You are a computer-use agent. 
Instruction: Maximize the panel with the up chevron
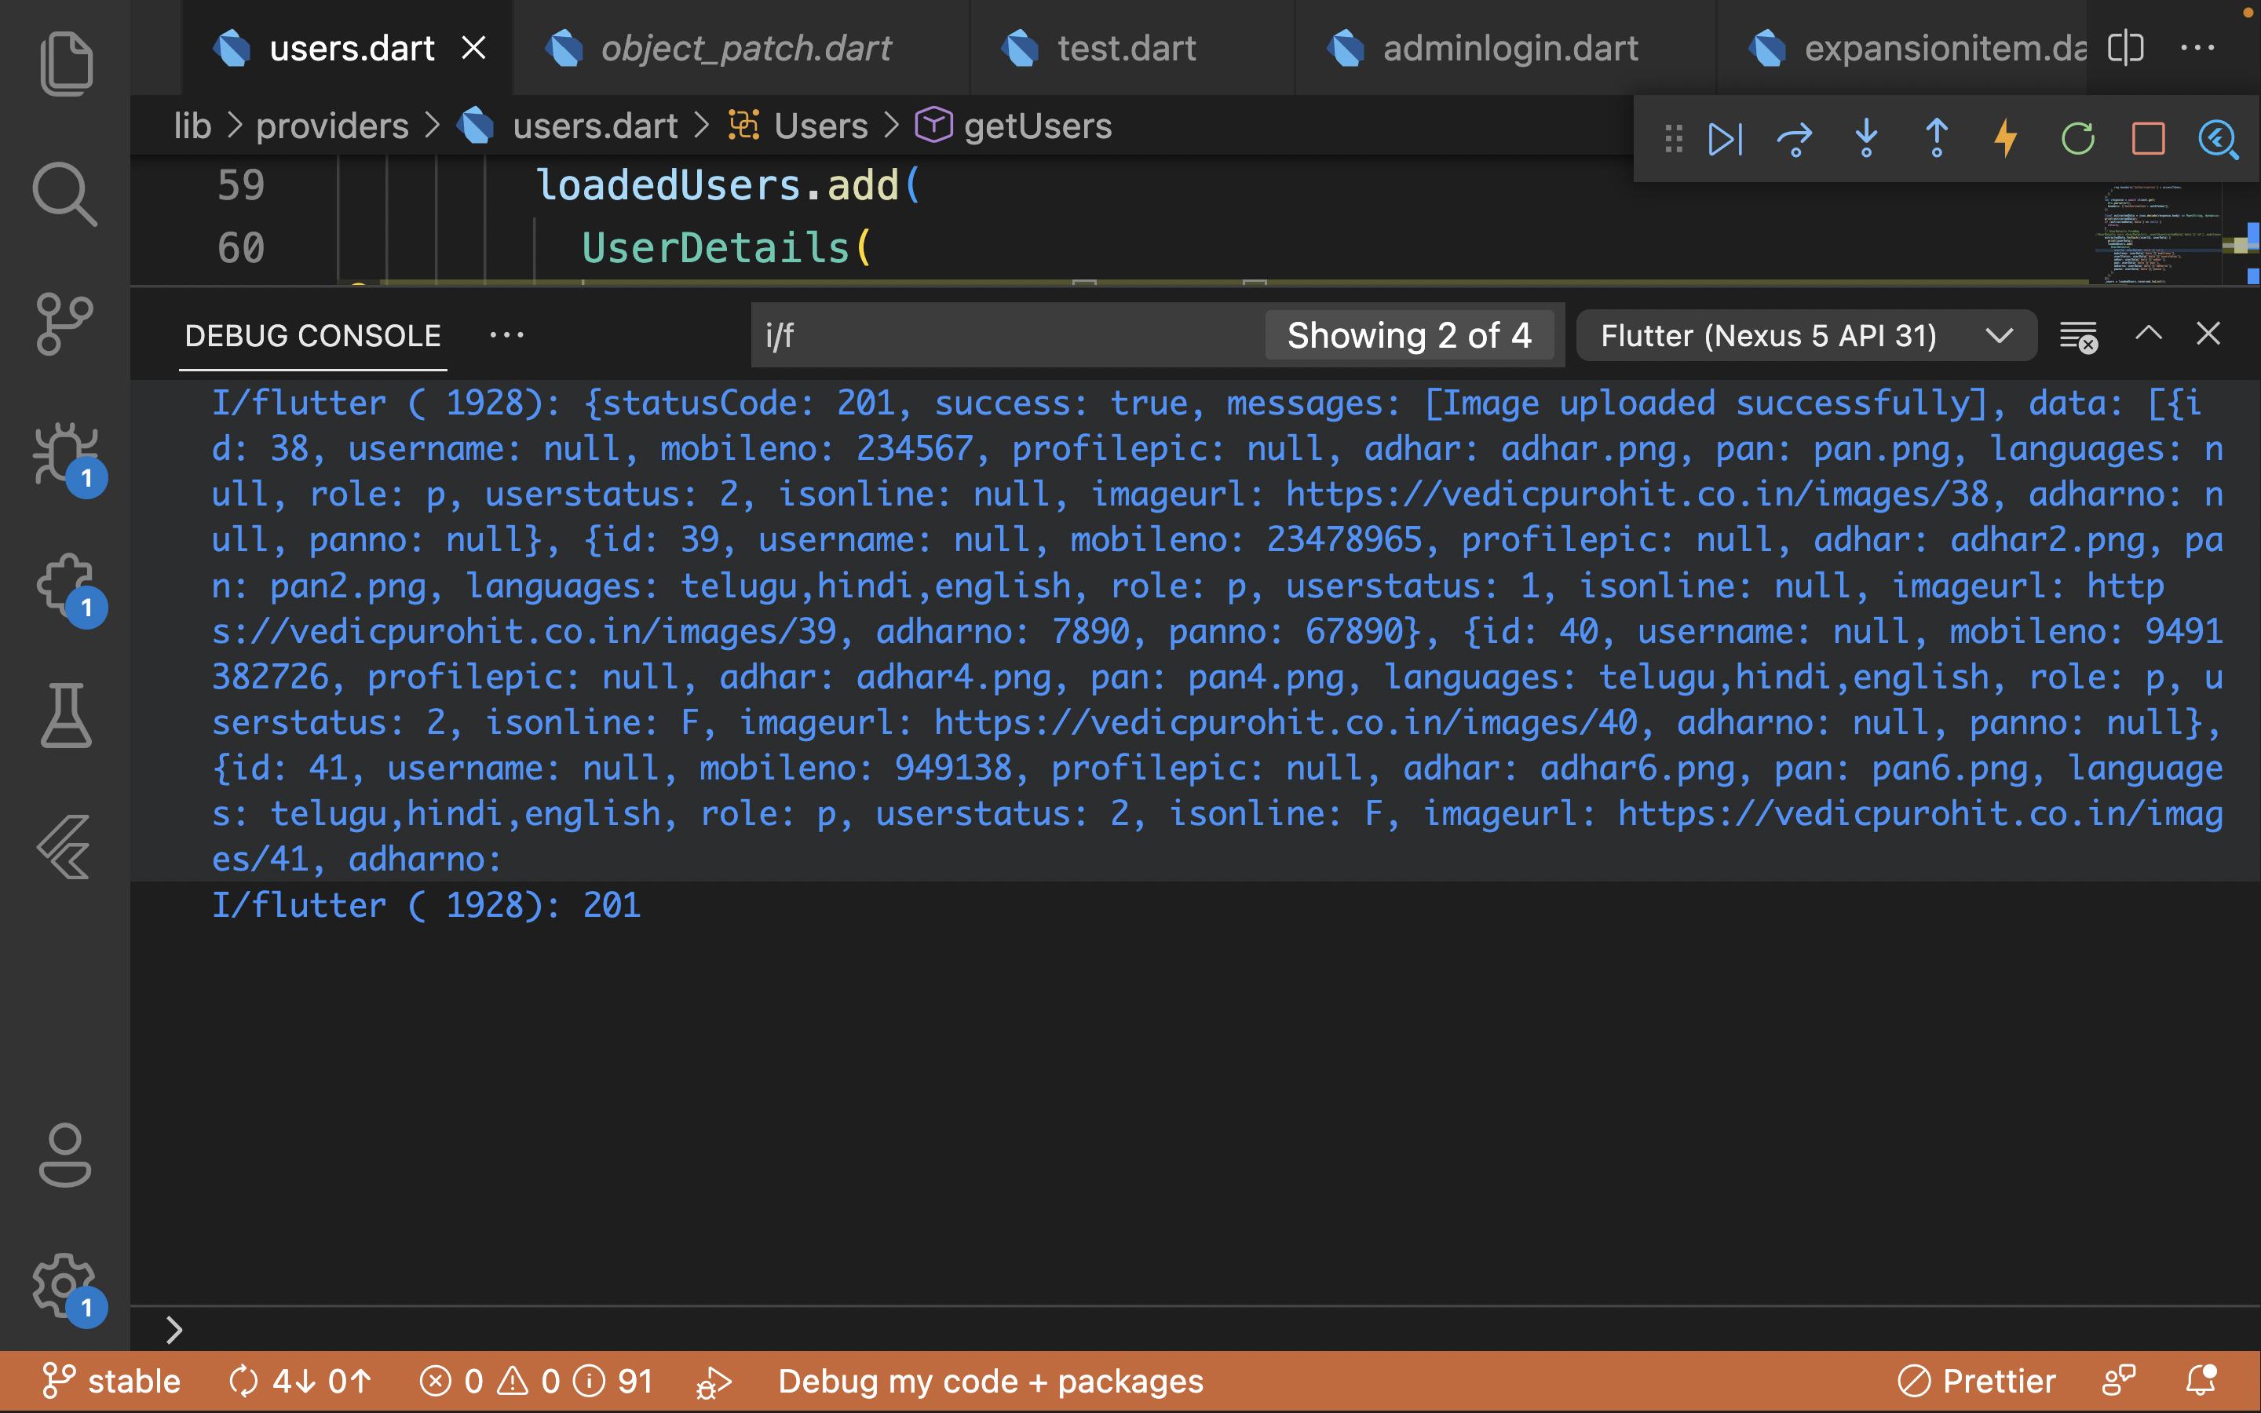tap(2149, 334)
